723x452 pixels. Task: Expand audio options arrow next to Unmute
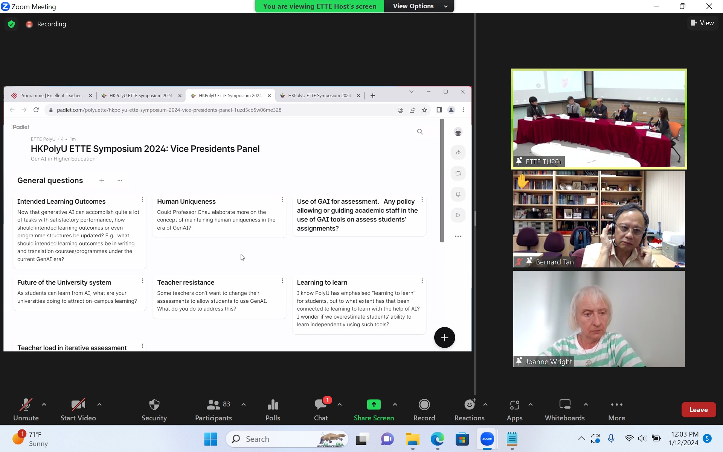(44, 405)
